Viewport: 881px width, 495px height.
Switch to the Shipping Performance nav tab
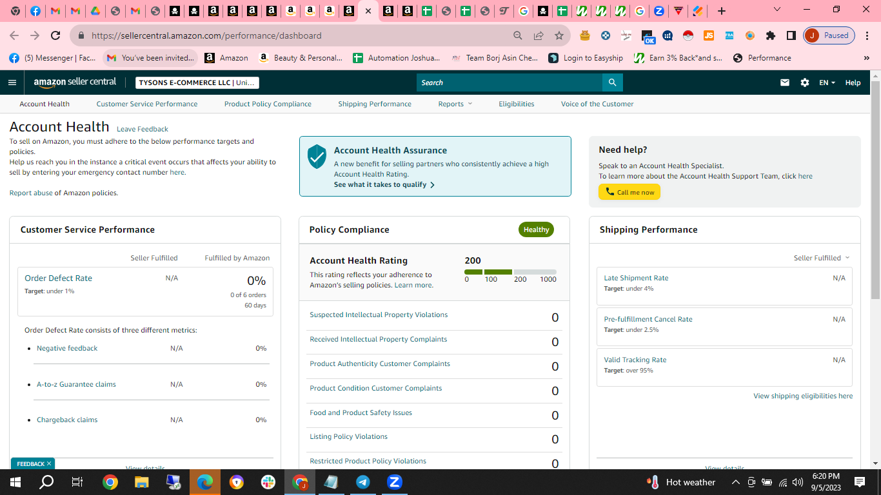(x=375, y=104)
